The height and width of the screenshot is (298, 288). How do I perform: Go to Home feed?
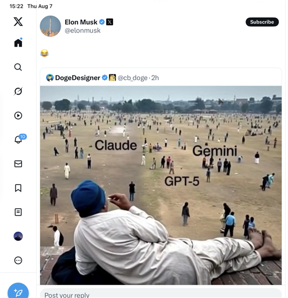point(18,43)
